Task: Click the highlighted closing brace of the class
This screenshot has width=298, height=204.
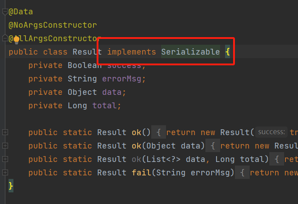Action: coord(11,185)
